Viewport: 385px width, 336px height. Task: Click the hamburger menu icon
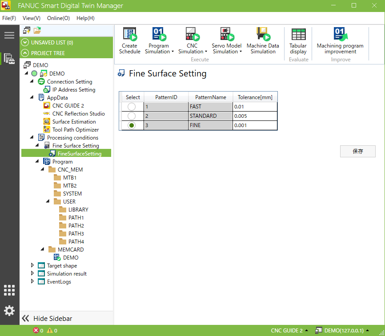[9, 36]
